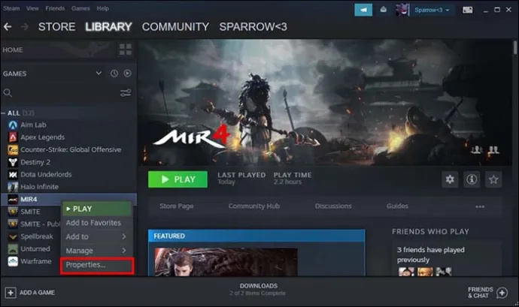Open the Sparrow<3 account dropdown
Screen dimensions: 519x307
tap(432, 10)
